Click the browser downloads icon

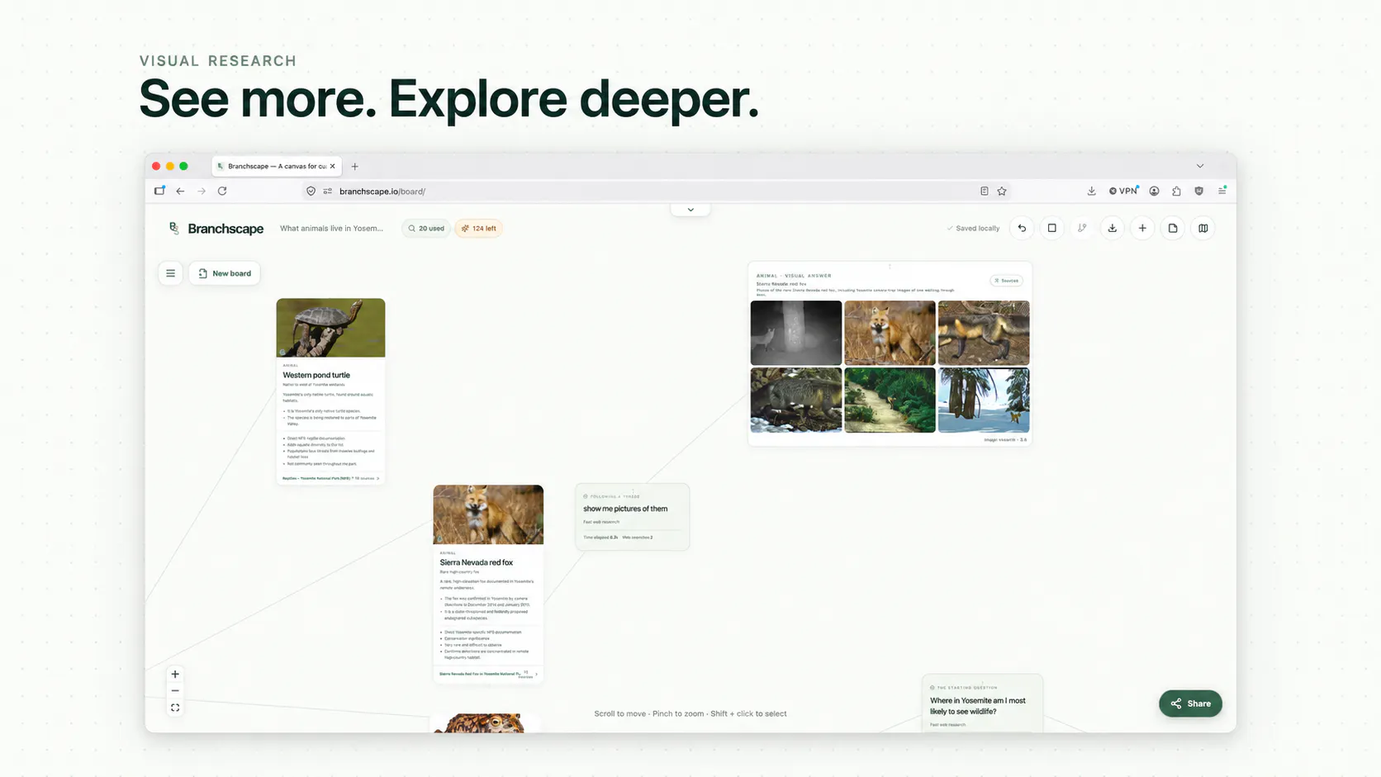[1091, 191]
